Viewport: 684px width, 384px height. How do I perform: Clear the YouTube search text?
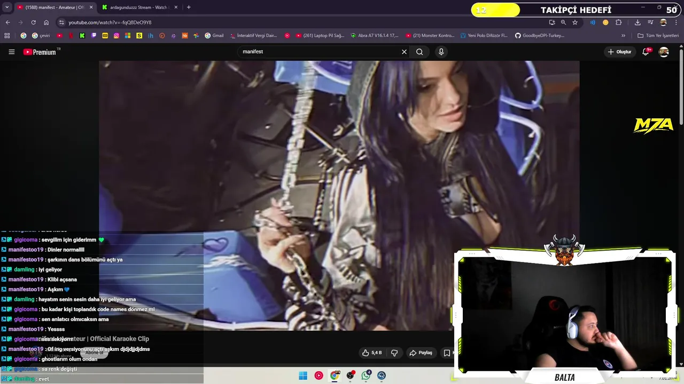(x=404, y=52)
